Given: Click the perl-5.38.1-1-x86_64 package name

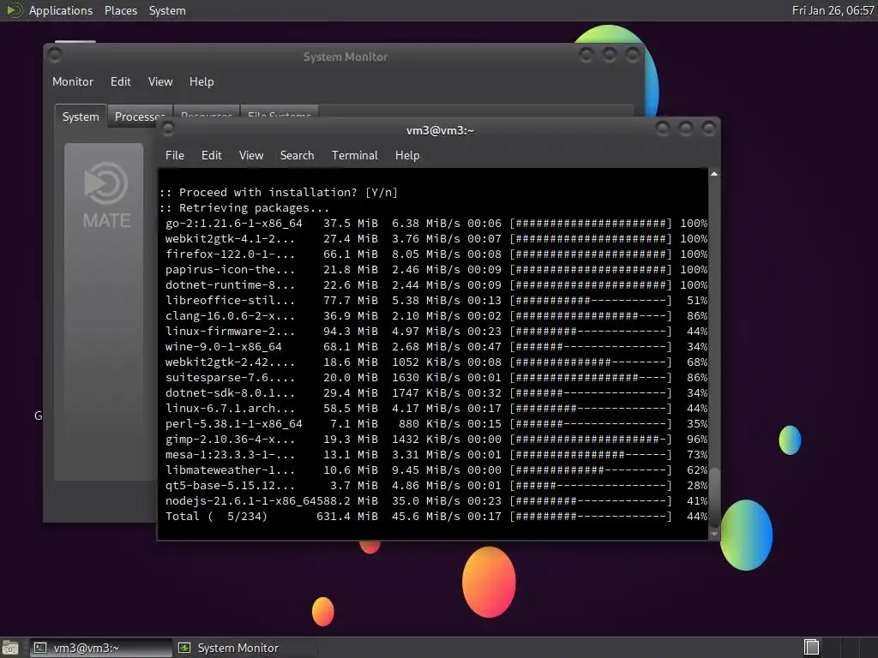Looking at the screenshot, I should (233, 424).
